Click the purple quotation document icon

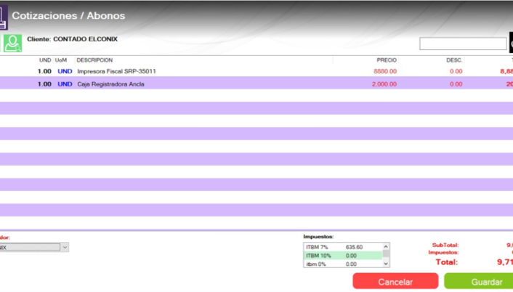point(4,17)
